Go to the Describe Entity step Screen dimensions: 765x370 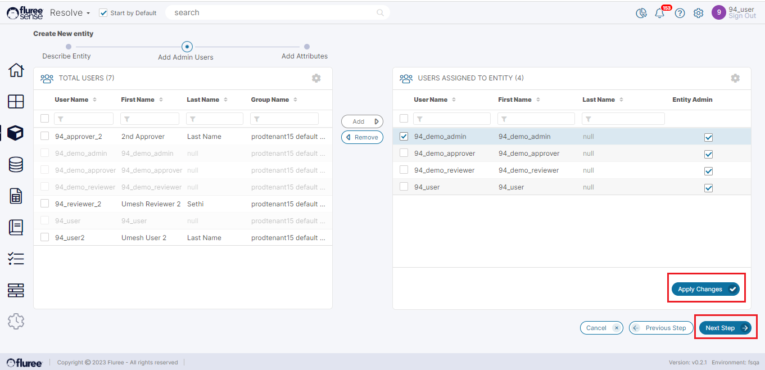tap(69, 47)
